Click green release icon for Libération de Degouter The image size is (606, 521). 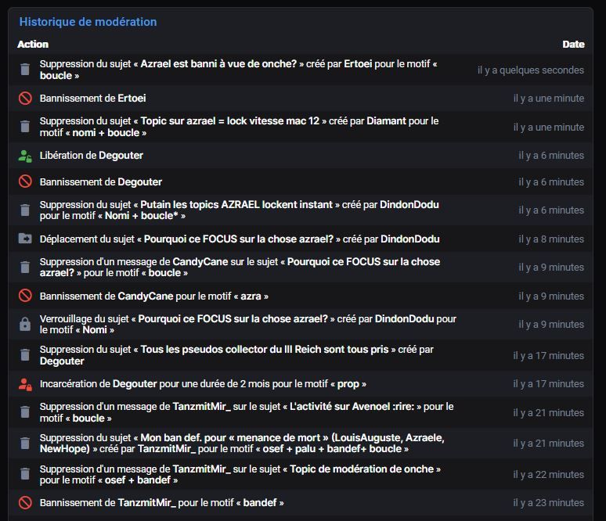25,156
